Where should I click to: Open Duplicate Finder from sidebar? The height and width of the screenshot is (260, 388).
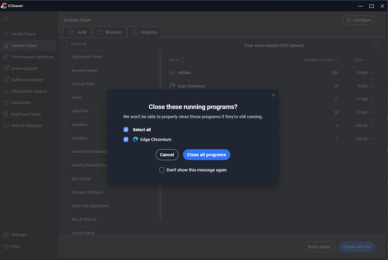point(28,114)
